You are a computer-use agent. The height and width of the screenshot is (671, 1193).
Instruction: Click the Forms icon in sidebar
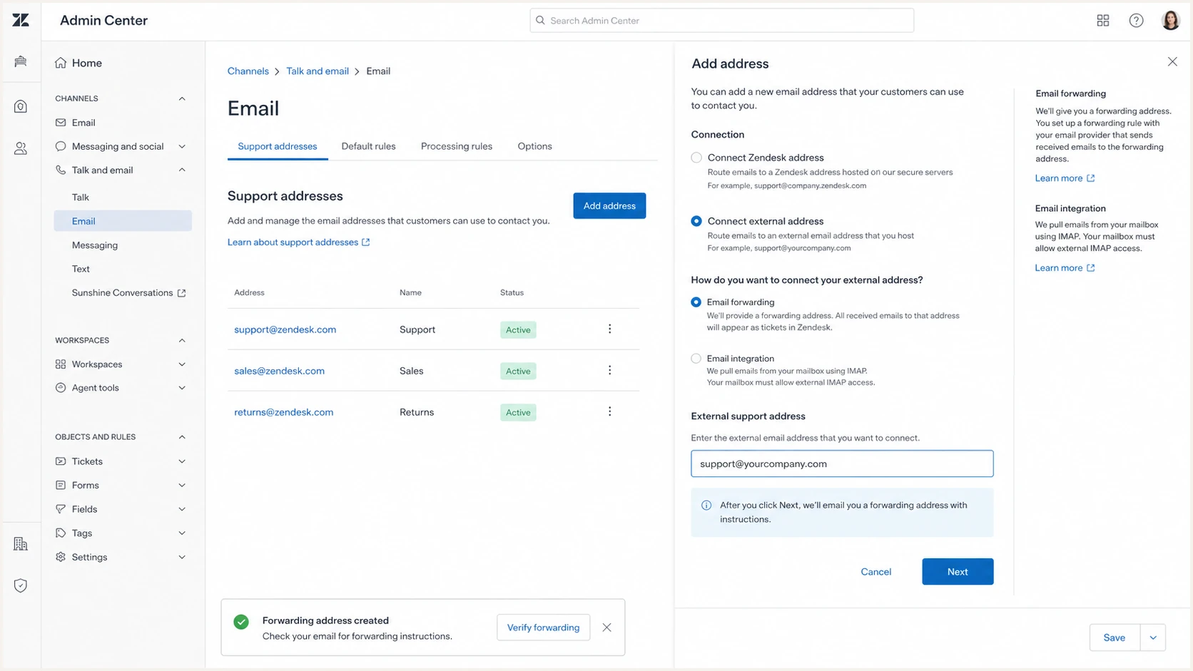pyautogui.click(x=61, y=485)
